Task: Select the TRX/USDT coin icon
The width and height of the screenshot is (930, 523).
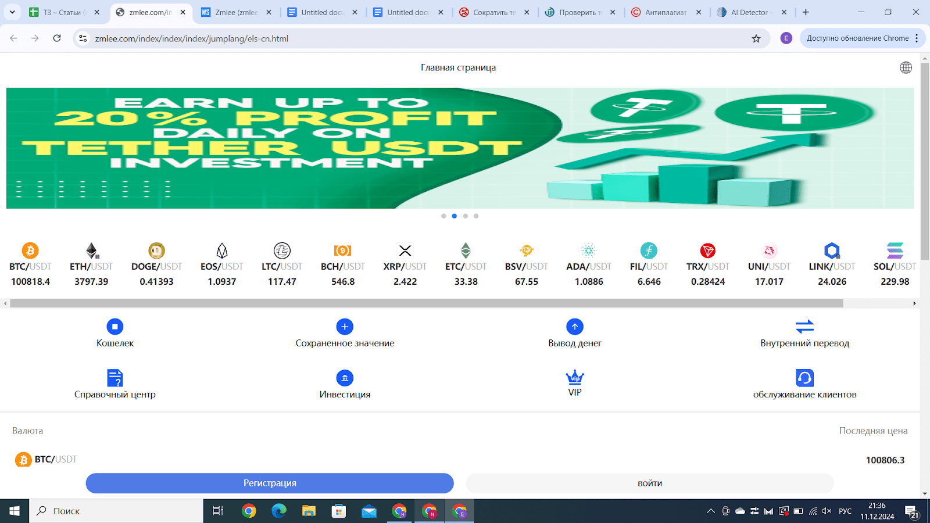Action: 708,250
